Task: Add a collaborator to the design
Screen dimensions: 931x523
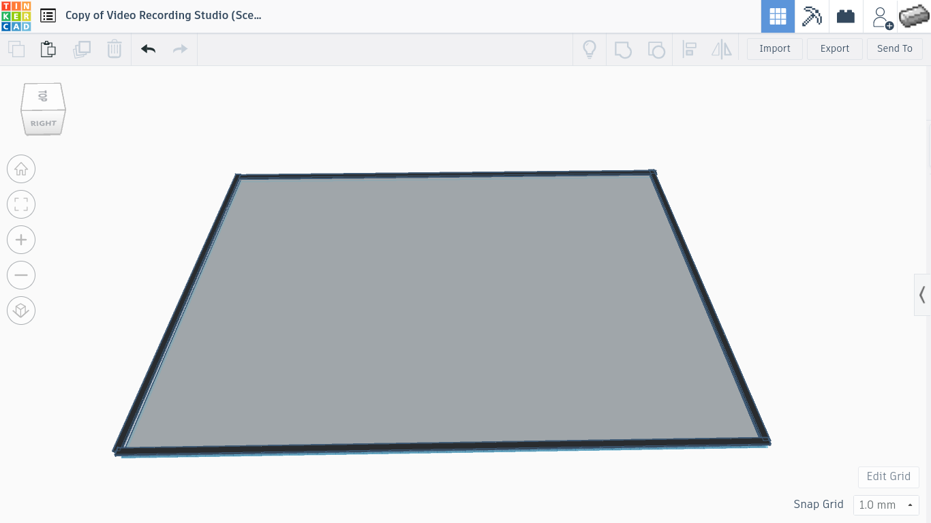Action: coord(881,16)
